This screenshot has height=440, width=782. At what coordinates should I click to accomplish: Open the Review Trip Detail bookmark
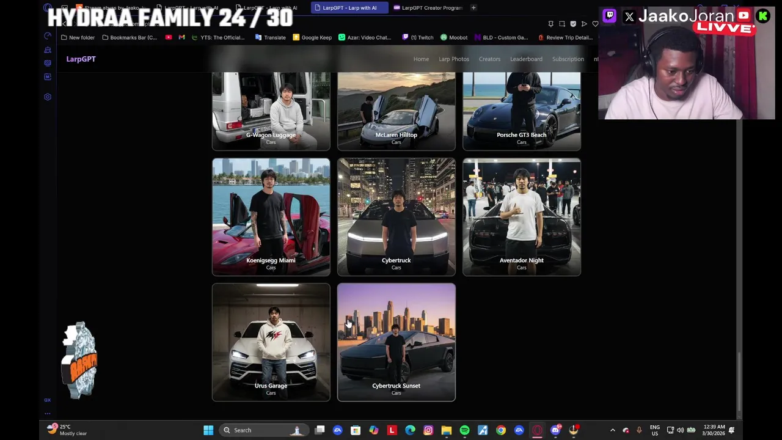tap(565, 37)
